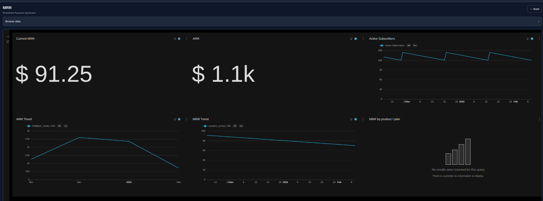The image size is (543, 201).
Task: Click the filter count badge on Active Subscribers
Action: pos(532,39)
